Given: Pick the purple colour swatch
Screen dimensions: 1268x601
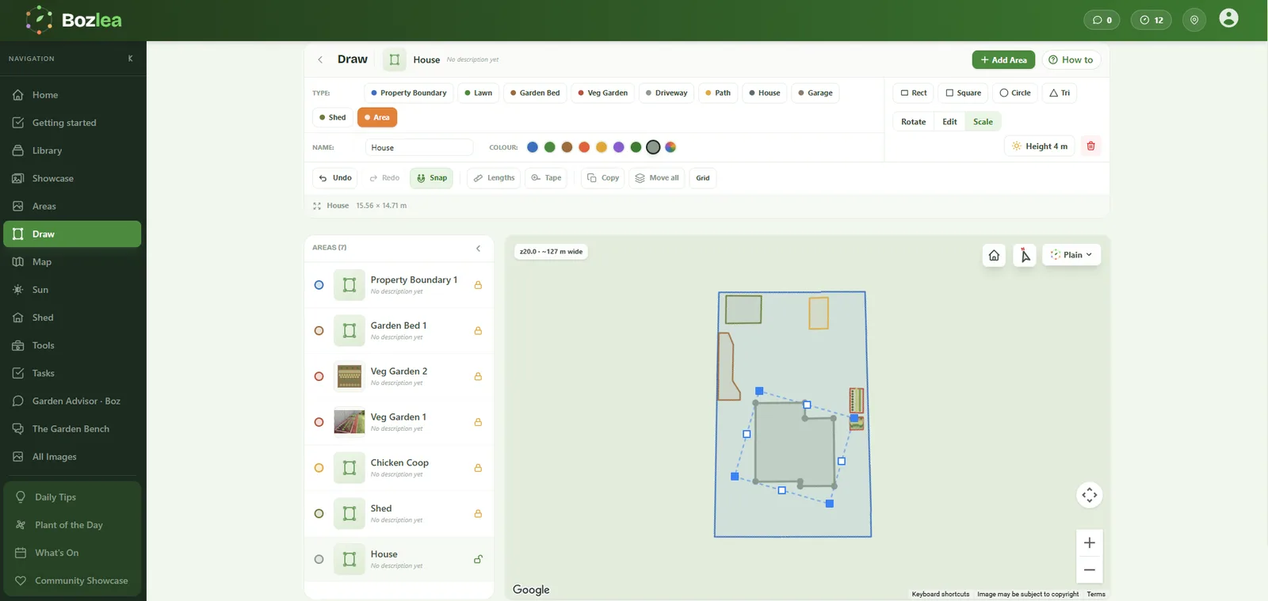Looking at the screenshot, I should point(619,147).
